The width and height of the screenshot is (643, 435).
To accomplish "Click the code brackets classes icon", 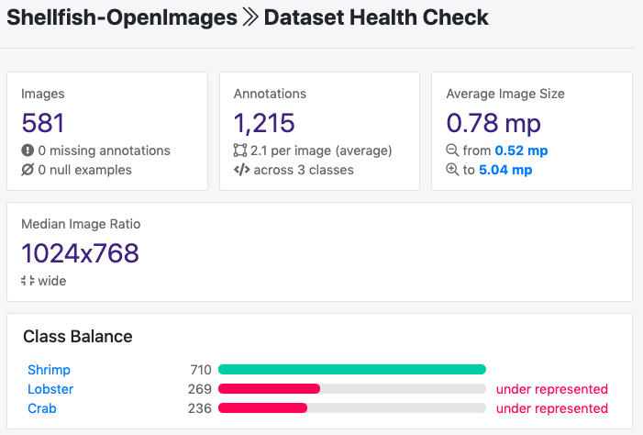I will click(x=241, y=170).
